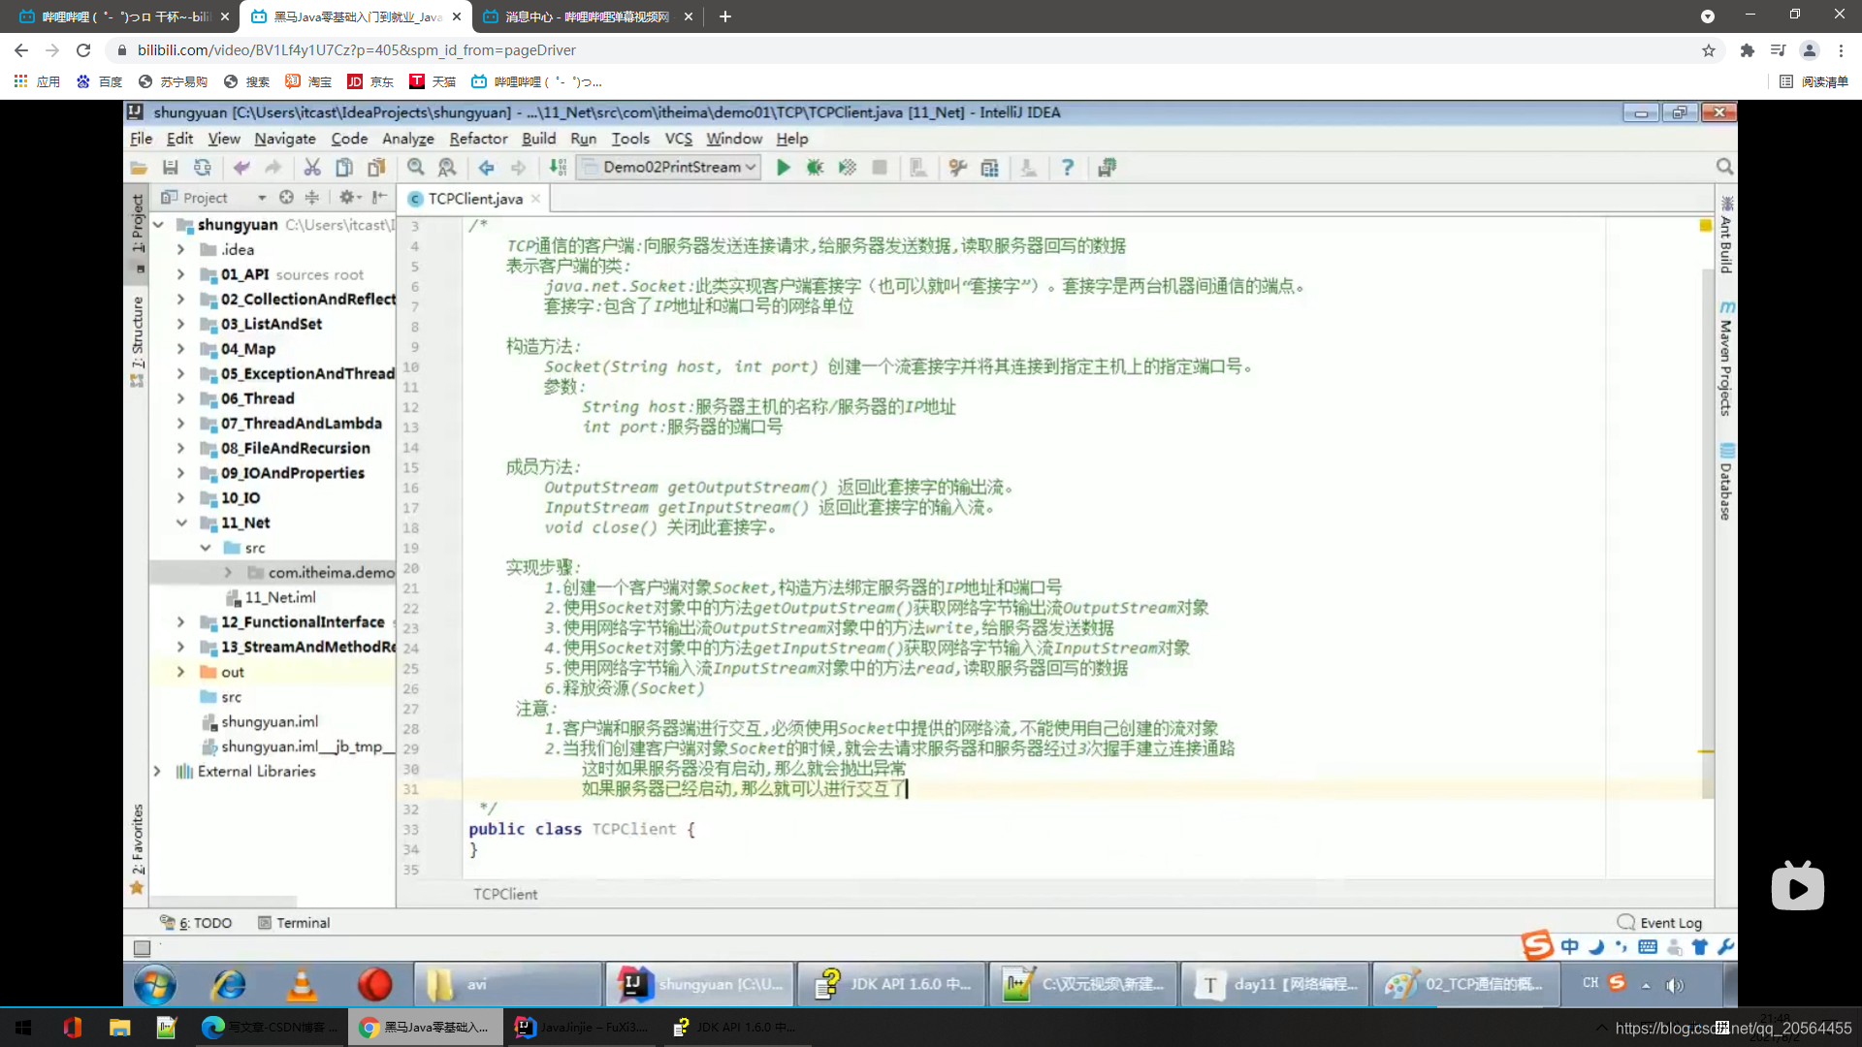Click the browser address bar URL
The height and width of the screenshot is (1047, 1862).
pyautogui.click(x=356, y=50)
